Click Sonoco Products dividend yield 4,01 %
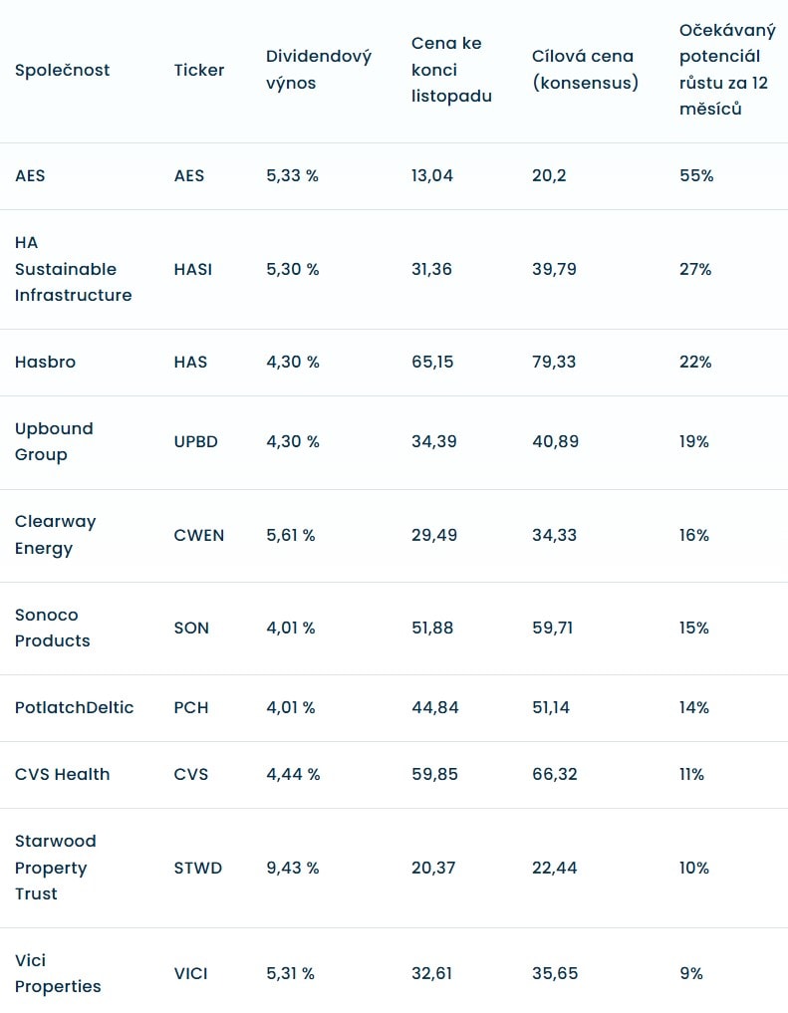 [291, 628]
